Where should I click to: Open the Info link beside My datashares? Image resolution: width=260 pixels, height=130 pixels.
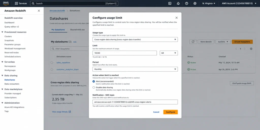(x=75, y=42)
